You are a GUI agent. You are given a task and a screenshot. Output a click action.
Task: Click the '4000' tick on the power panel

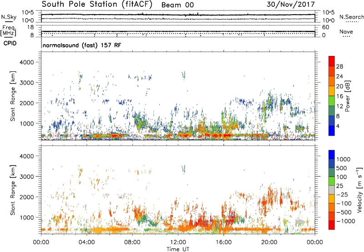point(26,62)
